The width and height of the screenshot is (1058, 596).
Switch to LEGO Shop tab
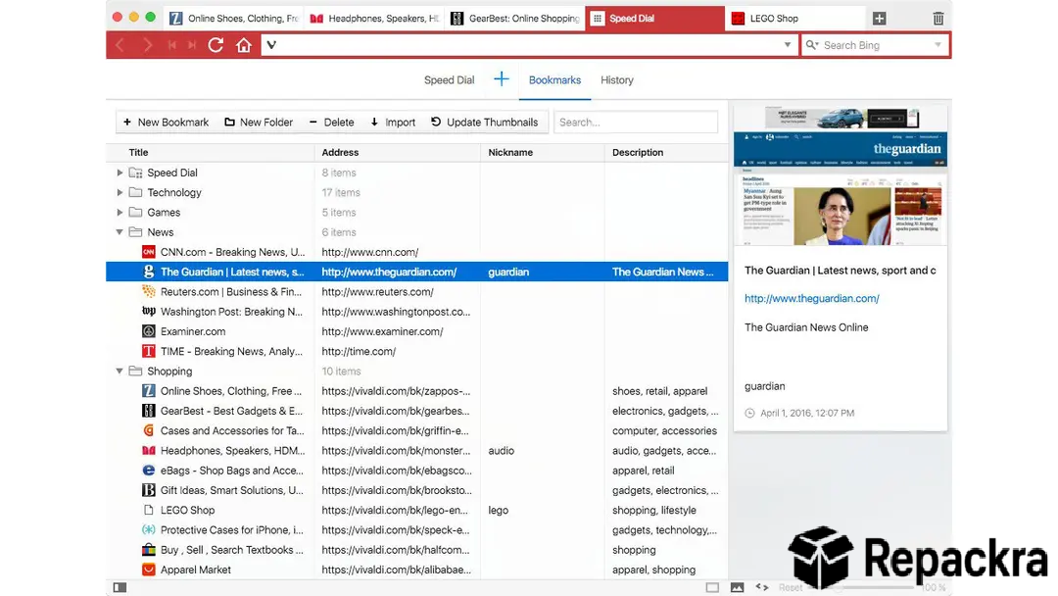click(x=794, y=19)
